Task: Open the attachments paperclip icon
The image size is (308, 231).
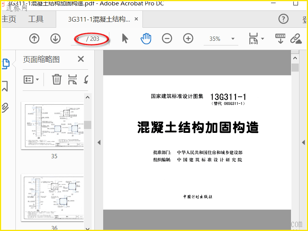Action: (5, 108)
